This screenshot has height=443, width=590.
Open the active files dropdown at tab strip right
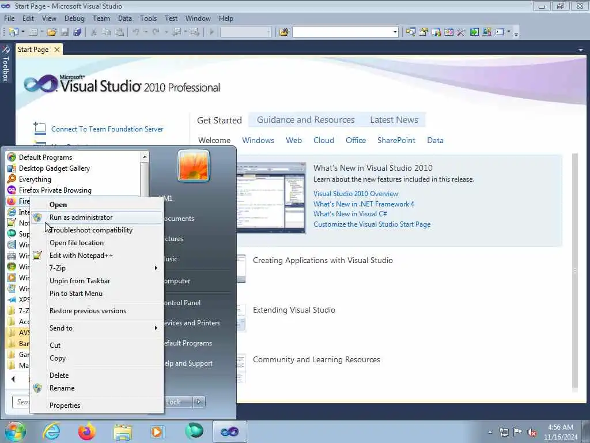pos(581,50)
